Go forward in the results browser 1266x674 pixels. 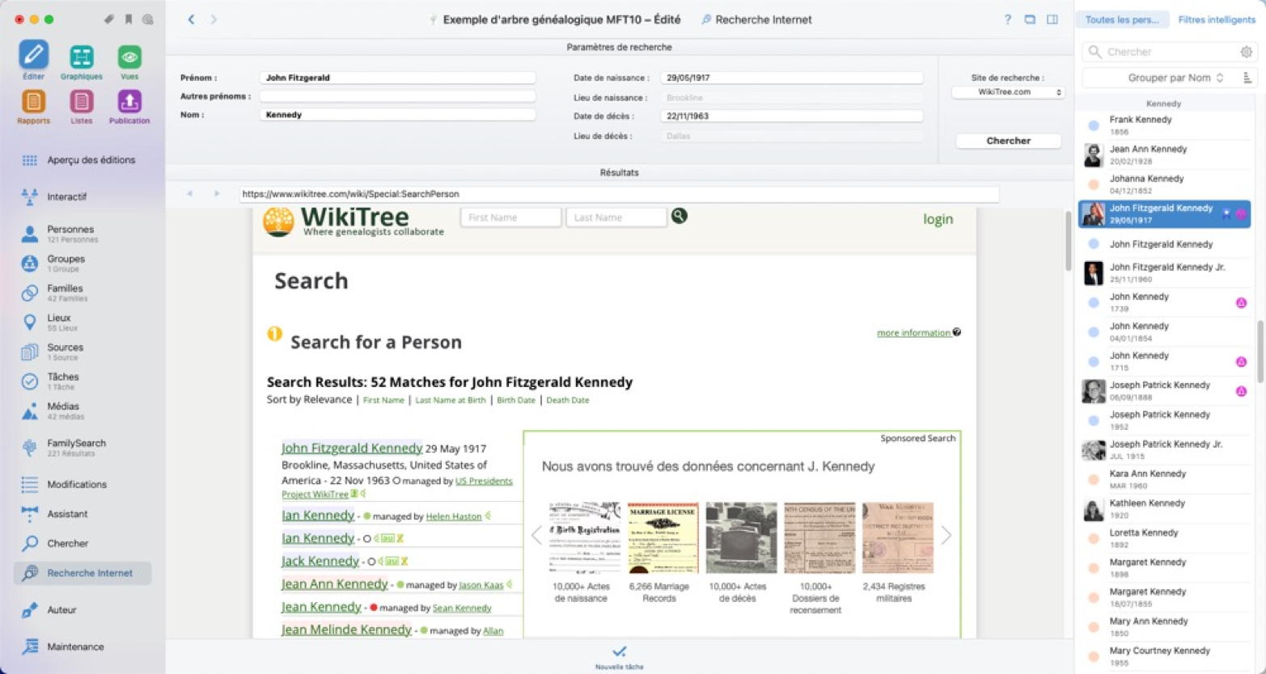pos(217,194)
